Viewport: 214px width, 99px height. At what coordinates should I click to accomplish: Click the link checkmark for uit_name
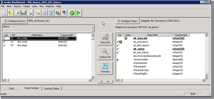pyautogui.click(x=118, y=49)
